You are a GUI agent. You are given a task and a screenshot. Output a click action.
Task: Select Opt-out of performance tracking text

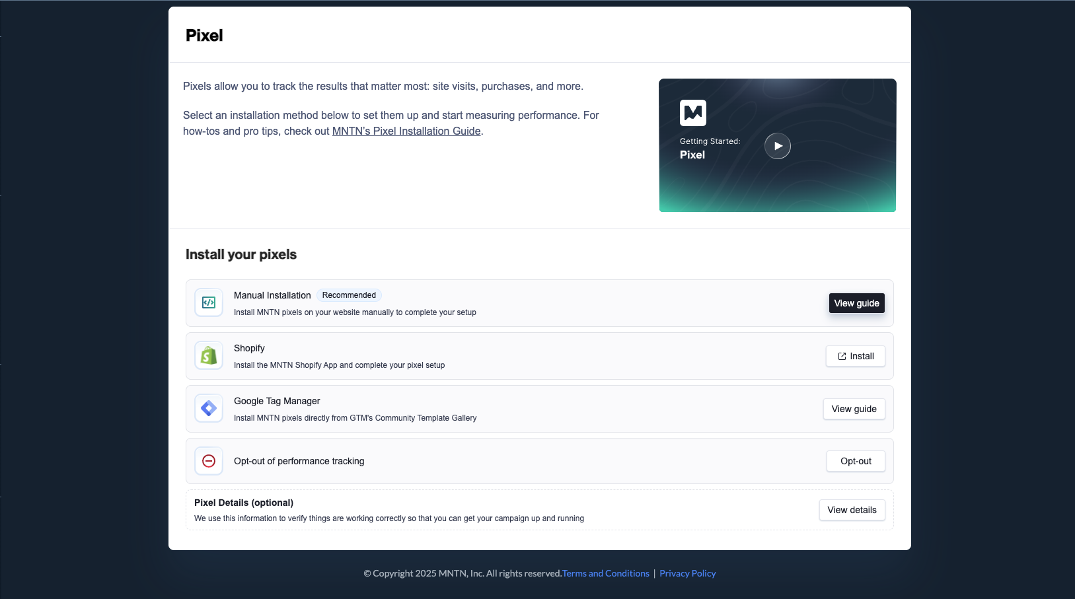click(x=299, y=461)
